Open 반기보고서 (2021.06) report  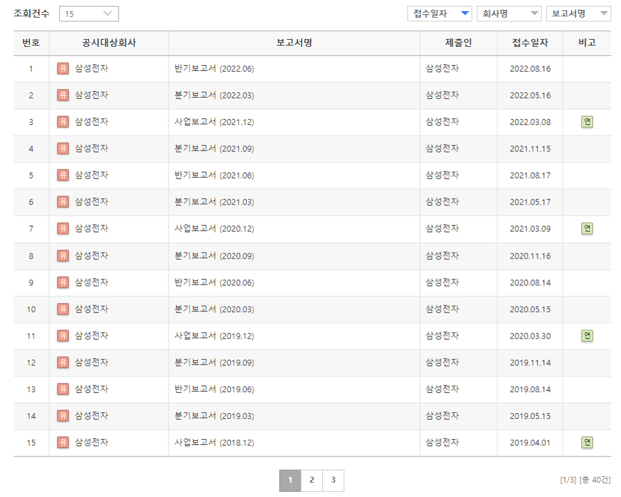tap(214, 175)
